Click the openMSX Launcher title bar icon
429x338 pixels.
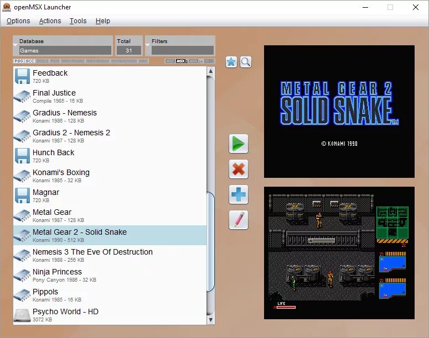pos(7,7)
